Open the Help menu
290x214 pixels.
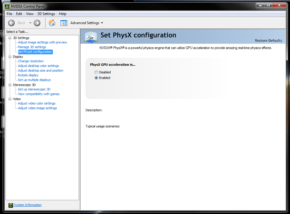point(63,14)
